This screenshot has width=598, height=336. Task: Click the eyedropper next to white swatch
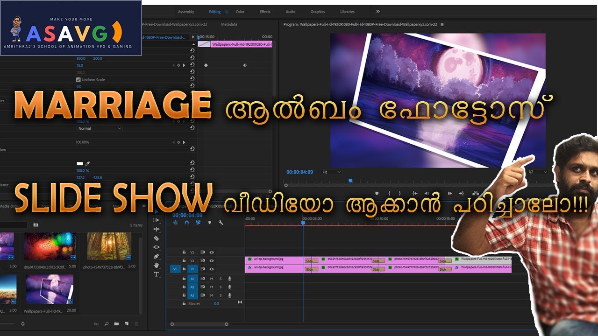tap(87, 164)
